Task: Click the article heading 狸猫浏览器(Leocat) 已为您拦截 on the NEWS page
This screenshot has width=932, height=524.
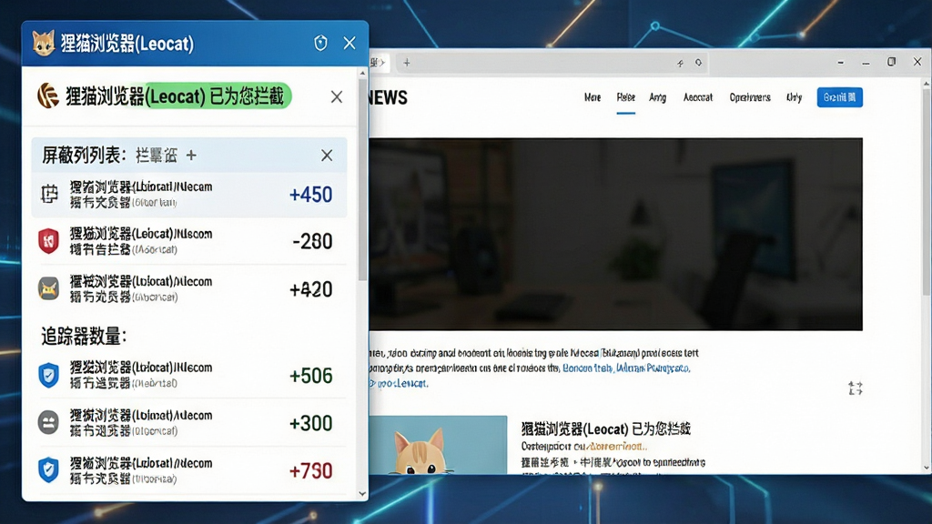Action: tap(605, 428)
